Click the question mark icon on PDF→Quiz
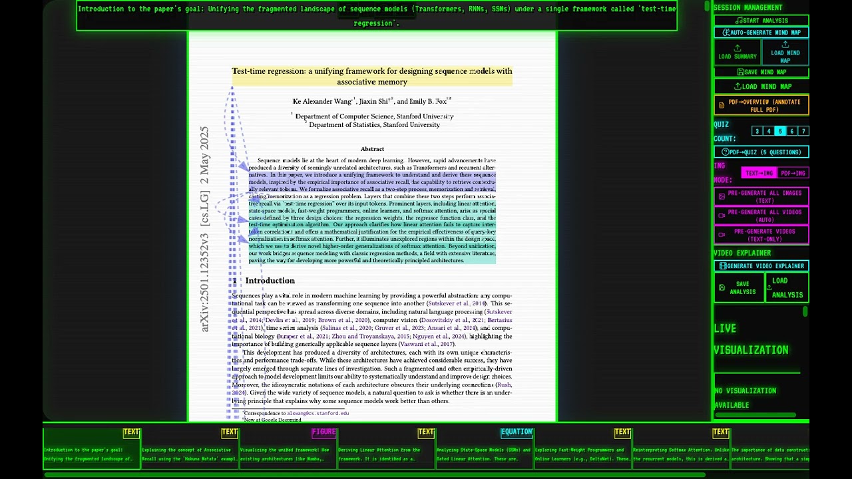Image resolution: width=852 pixels, height=479 pixels. point(726,152)
